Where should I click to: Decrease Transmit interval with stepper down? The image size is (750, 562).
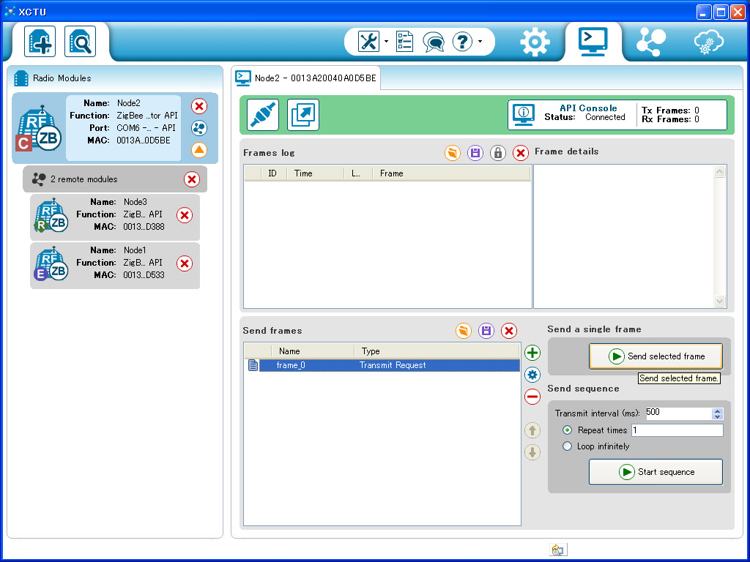click(x=717, y=416)
